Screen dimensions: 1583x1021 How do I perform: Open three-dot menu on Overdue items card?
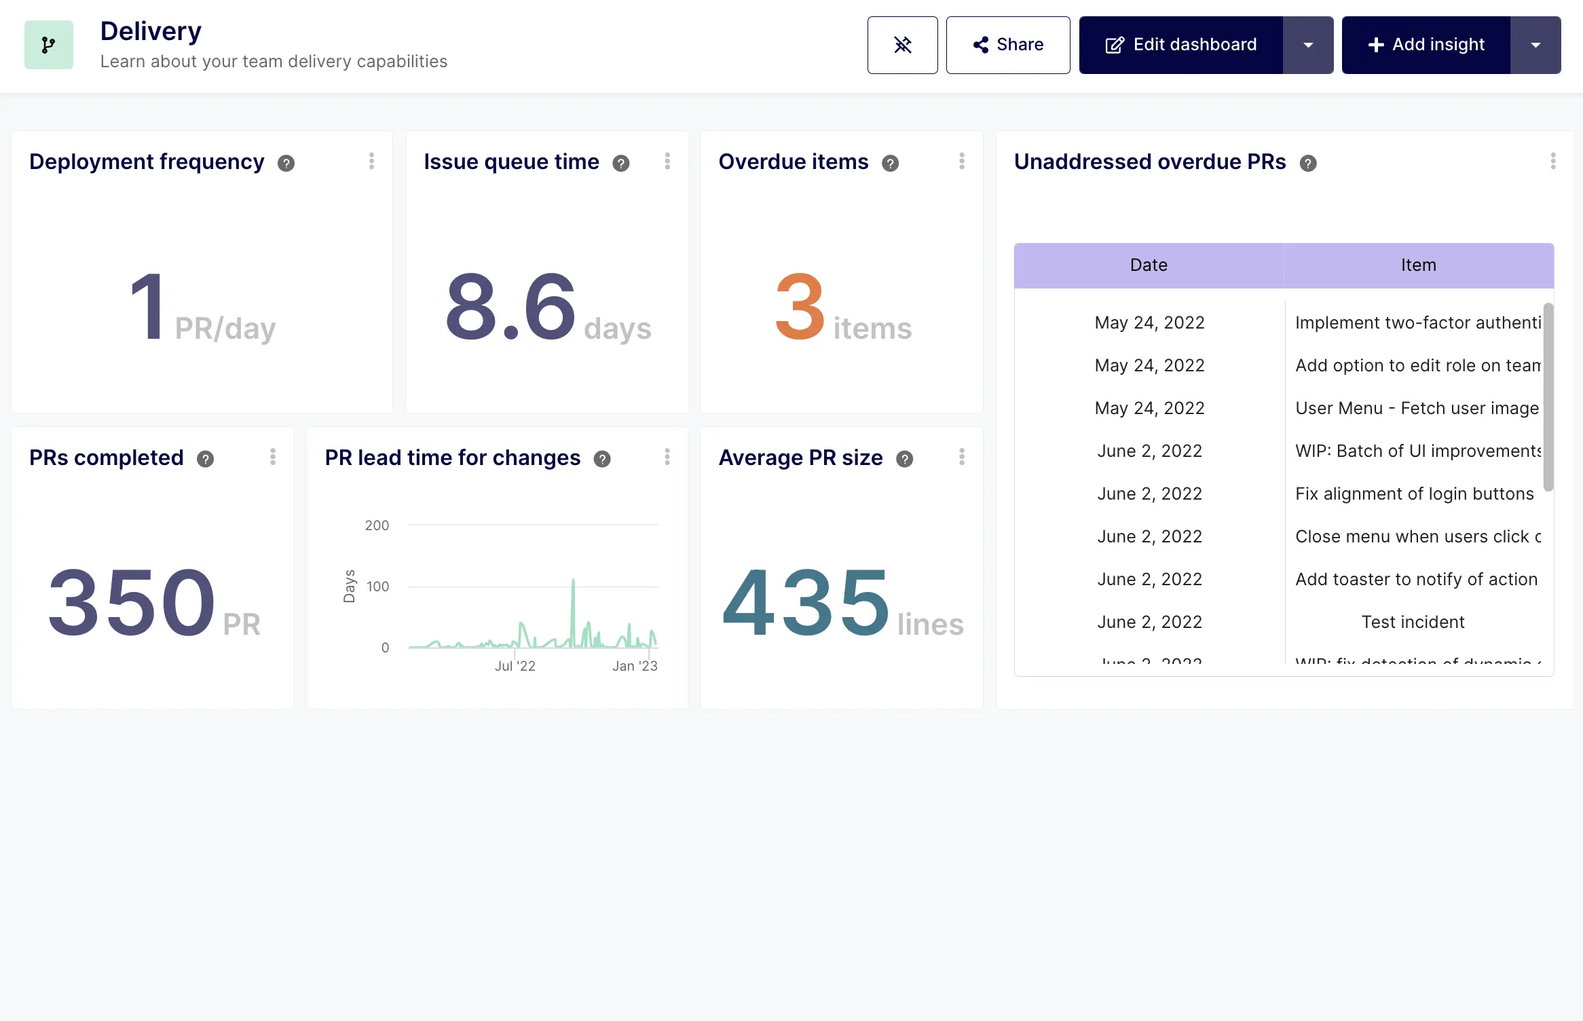961,161
